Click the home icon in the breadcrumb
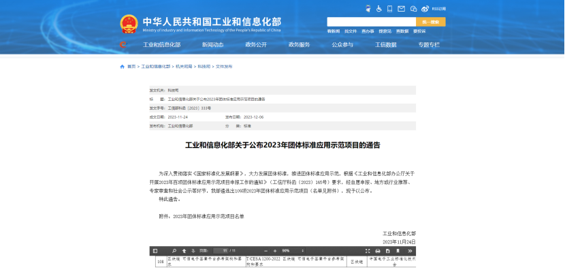The height and width of the screenshot is (270, 565). point(122,67)
